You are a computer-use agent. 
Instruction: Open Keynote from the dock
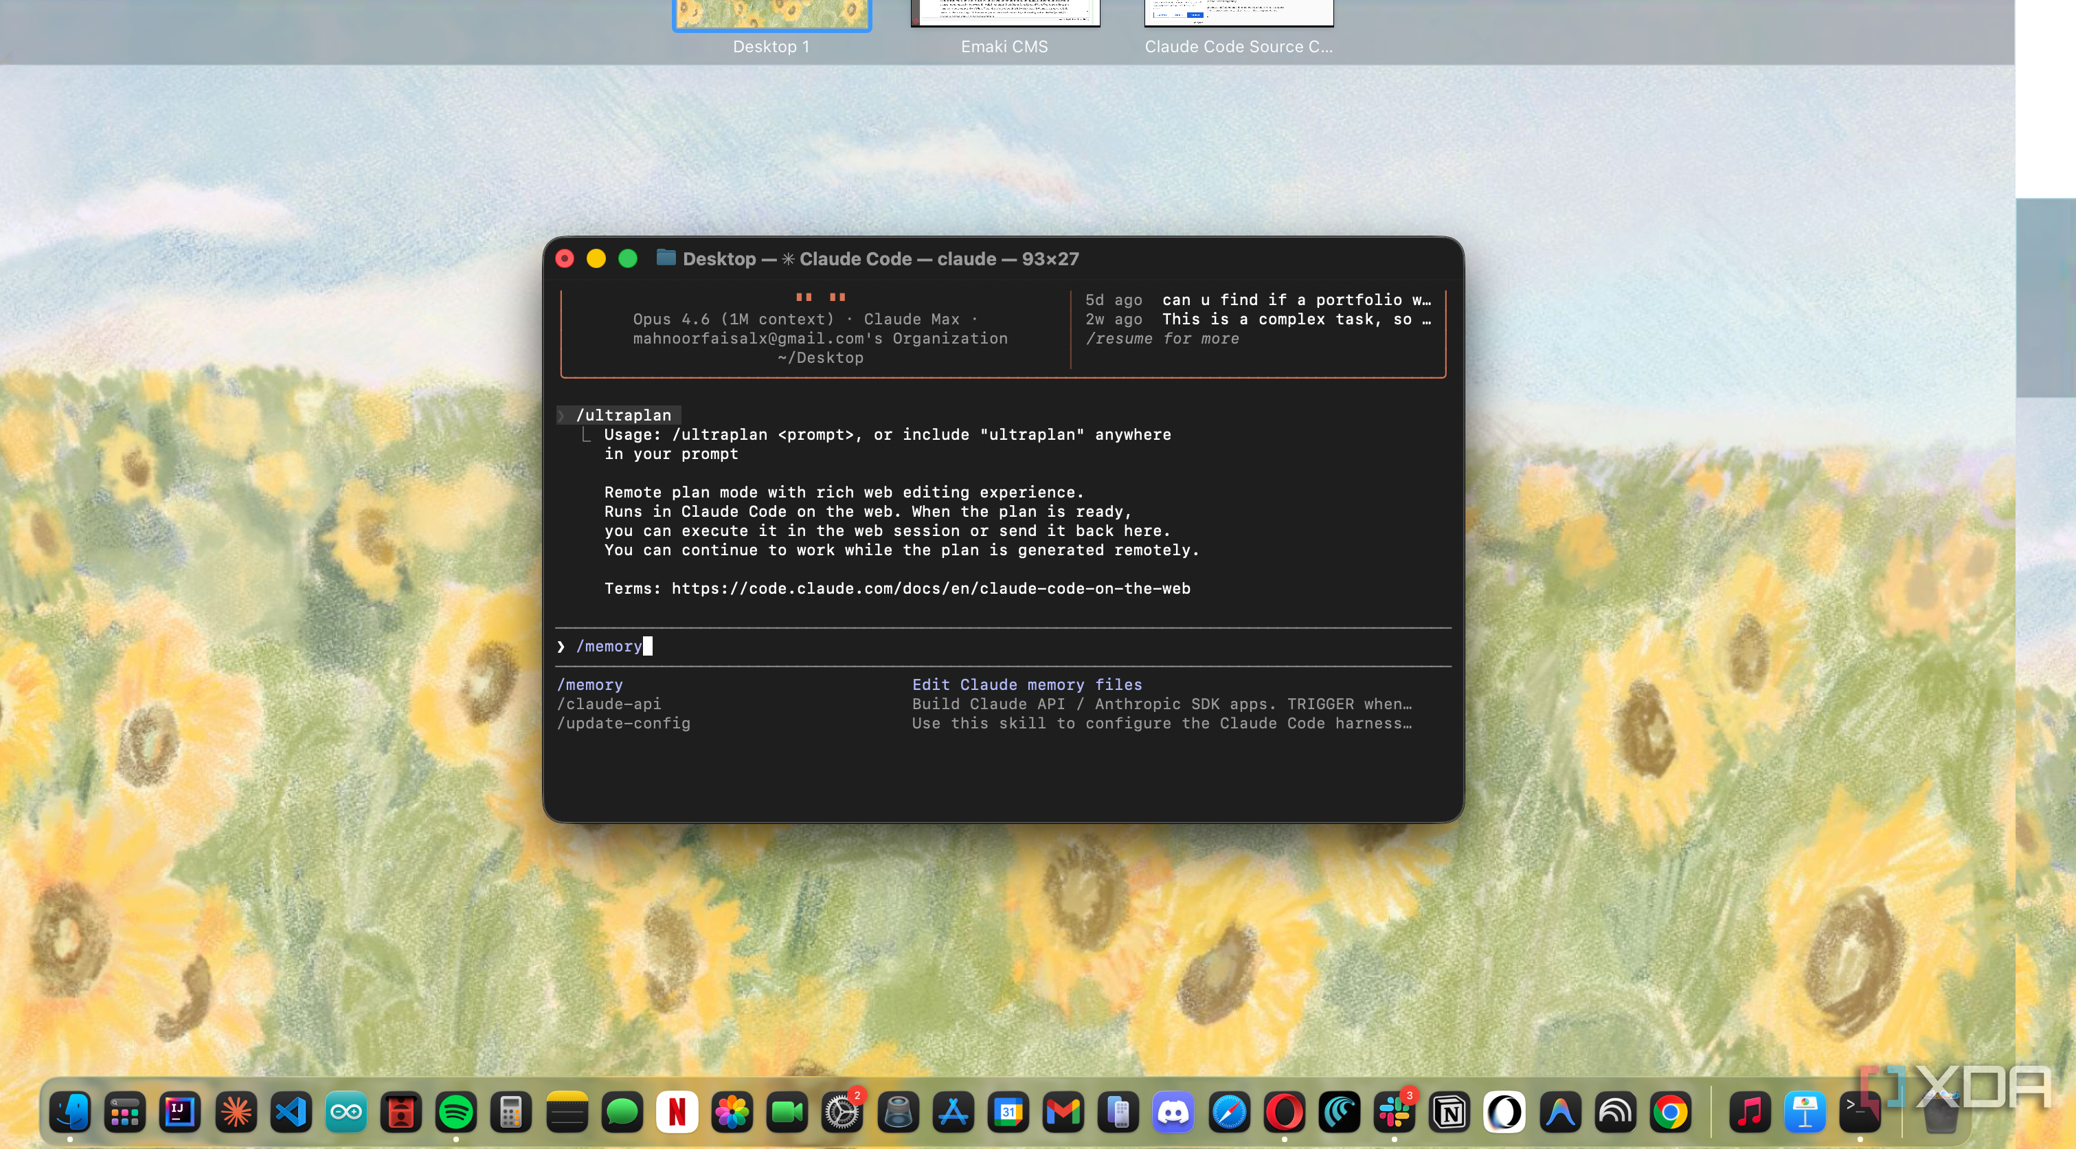click(1805, 1112)
